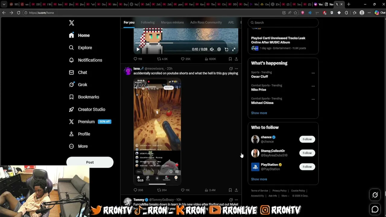Open browser tab search dropdown
386x217 pixels.
point(4,4)
